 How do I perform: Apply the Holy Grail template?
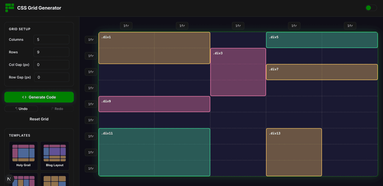[23, 155]
